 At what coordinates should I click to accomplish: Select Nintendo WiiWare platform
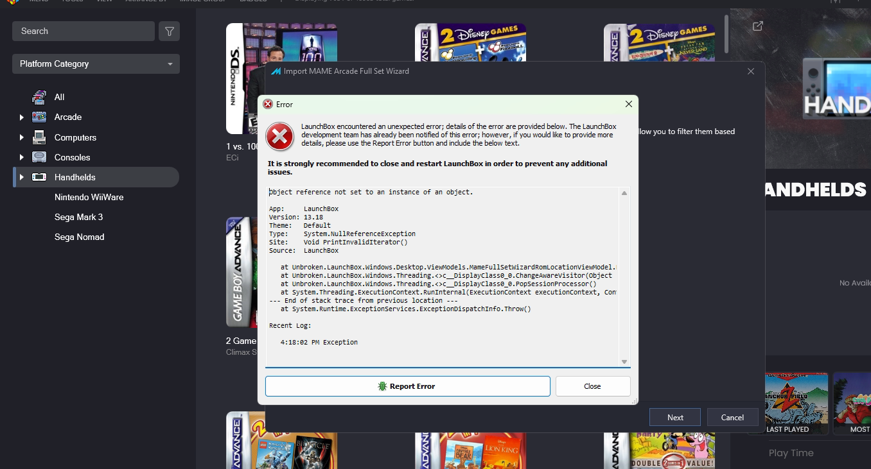(x=89, y=197)
